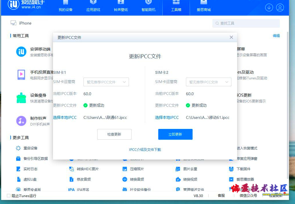The height and width of the screenshot is (204, 295).
Task: Open the 智能刷机 tab
Action: (x=149, y=7)
